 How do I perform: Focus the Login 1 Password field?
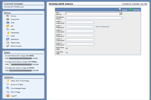point(80,26)
